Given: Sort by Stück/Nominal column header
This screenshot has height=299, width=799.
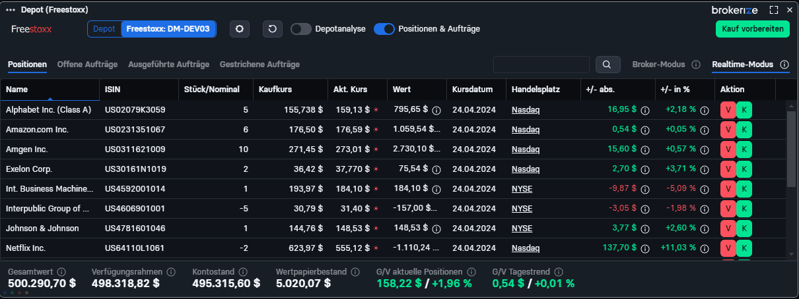Looking at the screenshot, I should click(x=216, y=90).
